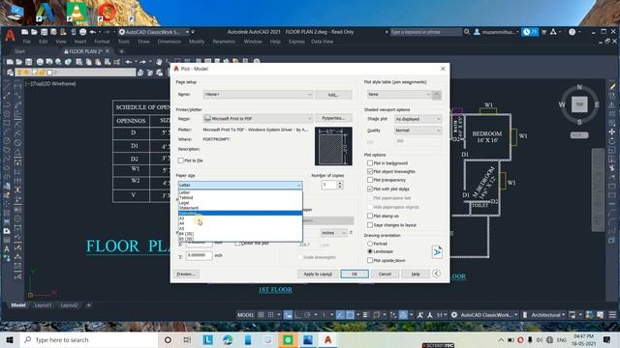Enable Plot in background checkbox
Screen dimensions: 620x348
[x=370, y=163]
